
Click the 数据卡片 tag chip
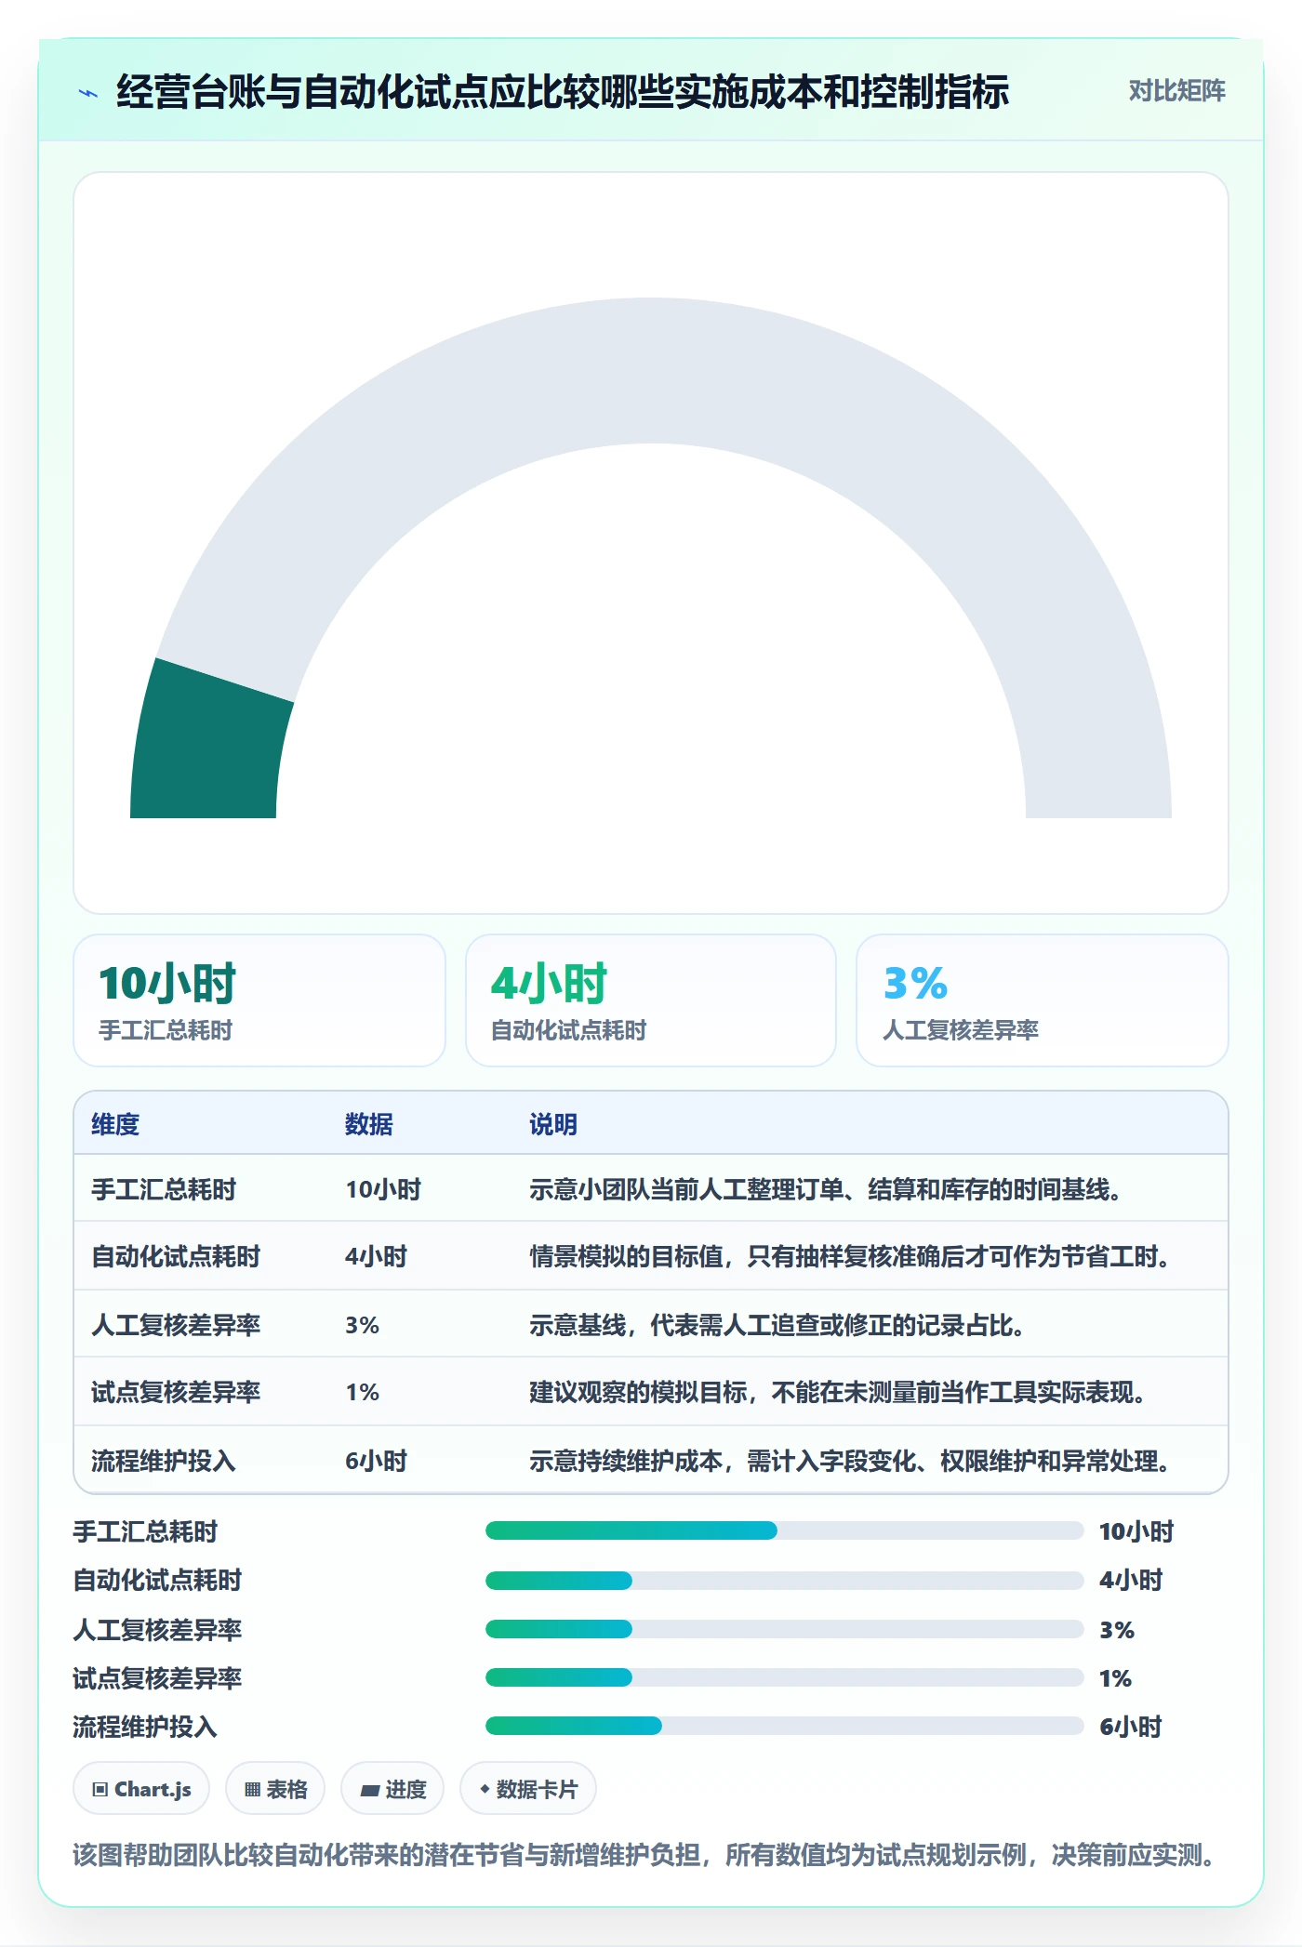coord(528,1789)
